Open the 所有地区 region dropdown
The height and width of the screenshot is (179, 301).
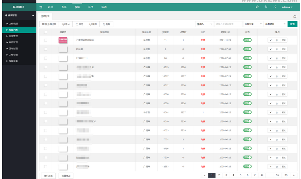pyautogui.click(x=275, y=24)
